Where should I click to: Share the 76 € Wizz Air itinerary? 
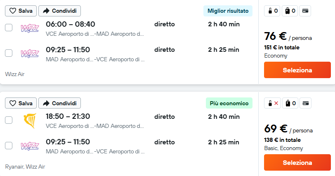tap(59, 11)
